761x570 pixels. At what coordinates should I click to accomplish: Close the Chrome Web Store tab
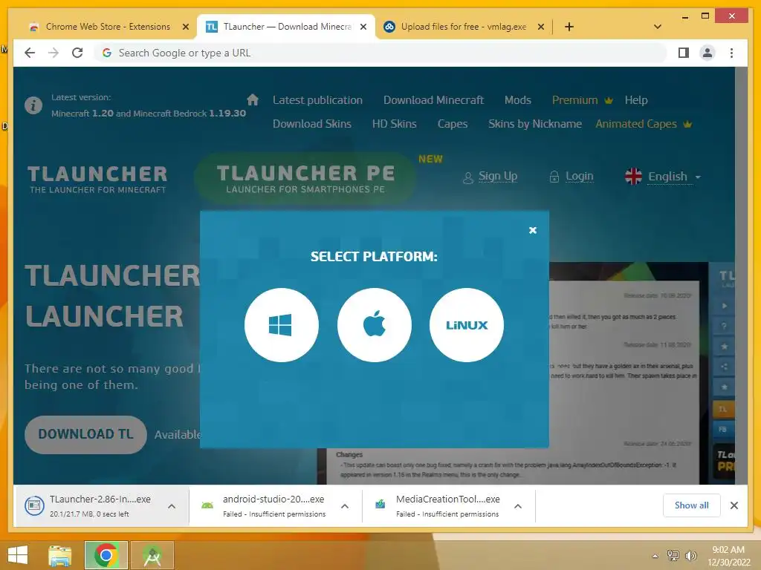(185, 27)
